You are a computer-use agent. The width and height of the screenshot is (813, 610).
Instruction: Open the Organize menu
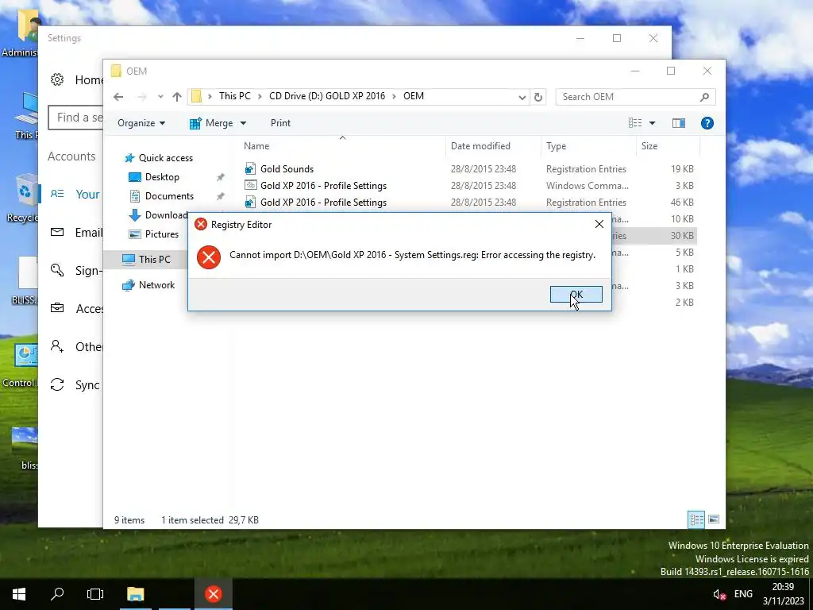(141, 123)
